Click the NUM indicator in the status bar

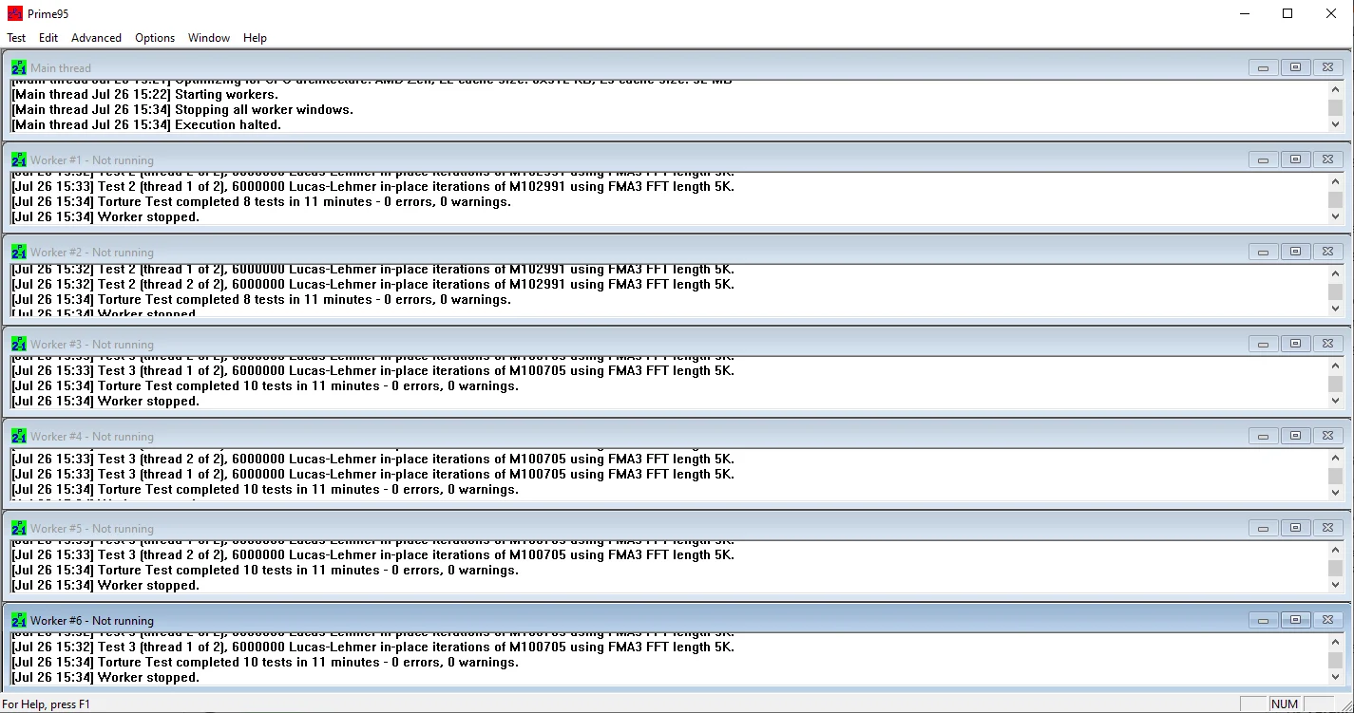[x=1285, y=704]
